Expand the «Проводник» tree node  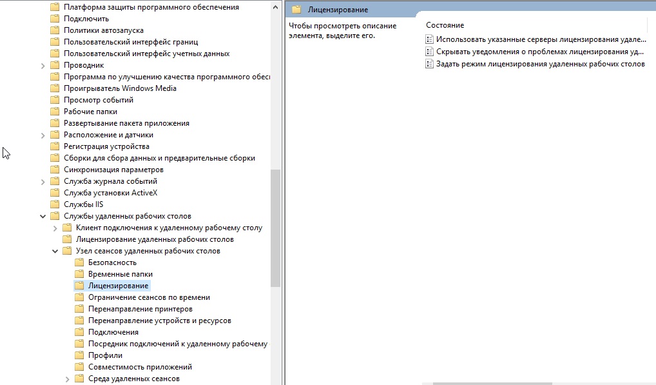click(43, 65)
